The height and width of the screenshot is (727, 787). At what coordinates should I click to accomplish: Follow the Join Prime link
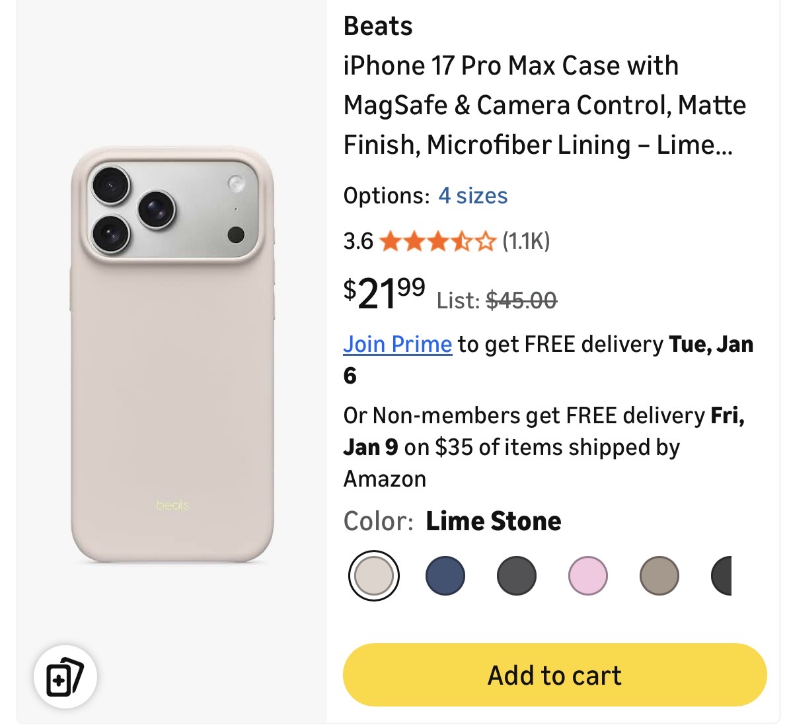(x=397, y=344)
